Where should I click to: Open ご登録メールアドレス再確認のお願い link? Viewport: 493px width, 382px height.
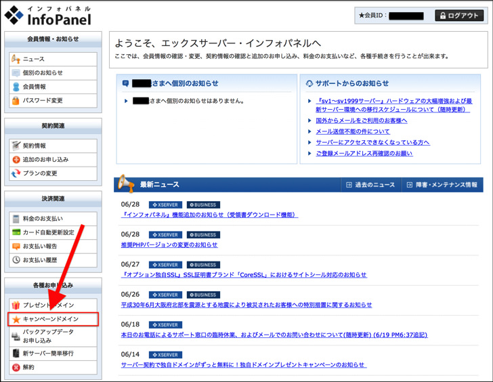click(x=364, y=154)
